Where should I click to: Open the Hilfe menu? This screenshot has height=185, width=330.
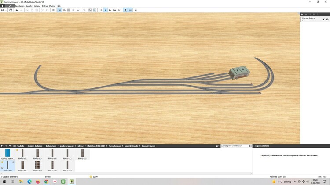tap(59, 6)
